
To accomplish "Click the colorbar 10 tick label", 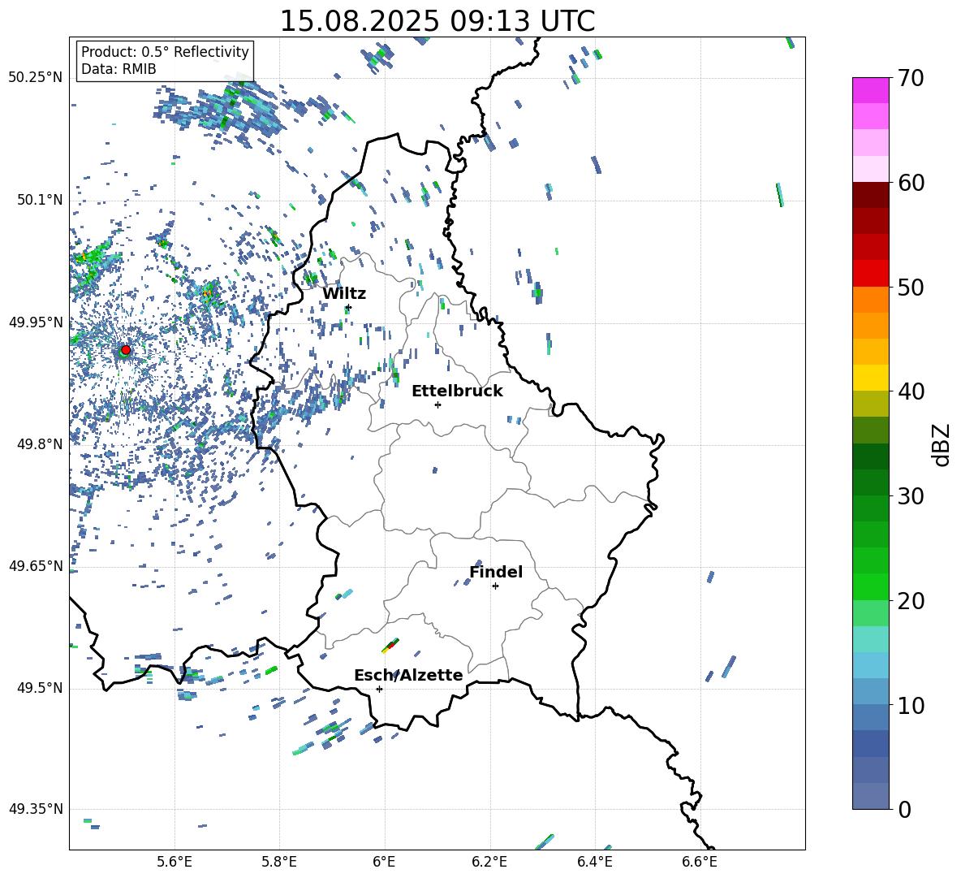I will point(911,705).
